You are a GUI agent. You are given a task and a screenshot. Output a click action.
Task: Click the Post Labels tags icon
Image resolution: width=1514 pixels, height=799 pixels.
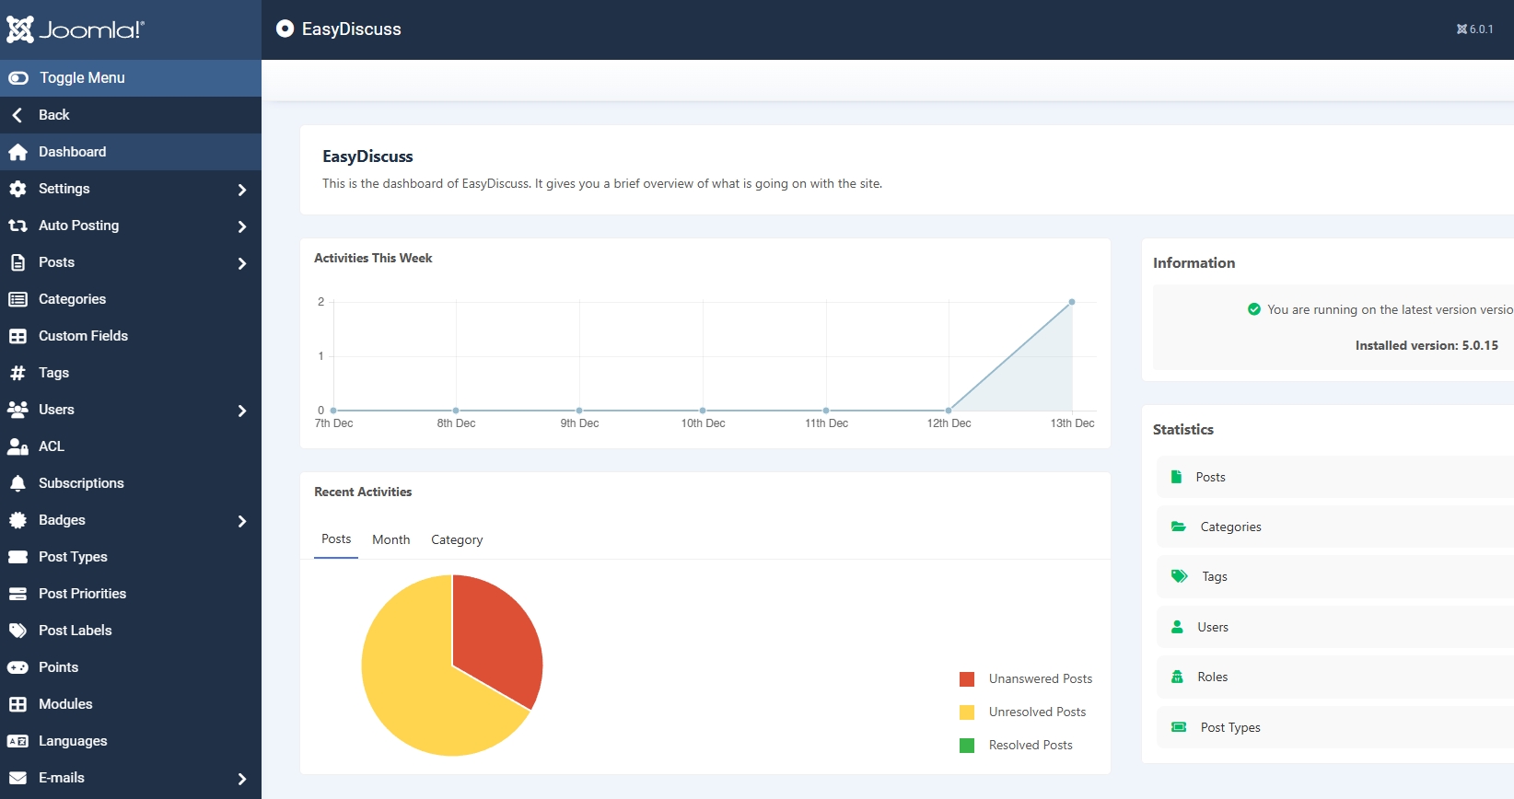click(17, 631)
